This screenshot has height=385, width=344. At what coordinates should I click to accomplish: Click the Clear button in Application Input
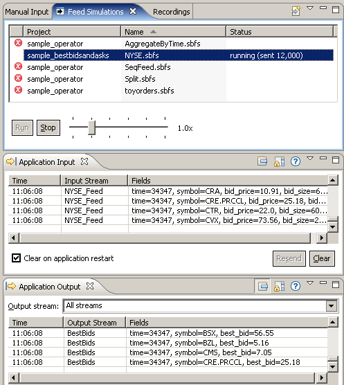(x=322, y=258)
